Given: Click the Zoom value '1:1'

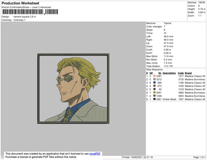Looking at the screenshot, I should pyautogui.click(x=200, y=16).
